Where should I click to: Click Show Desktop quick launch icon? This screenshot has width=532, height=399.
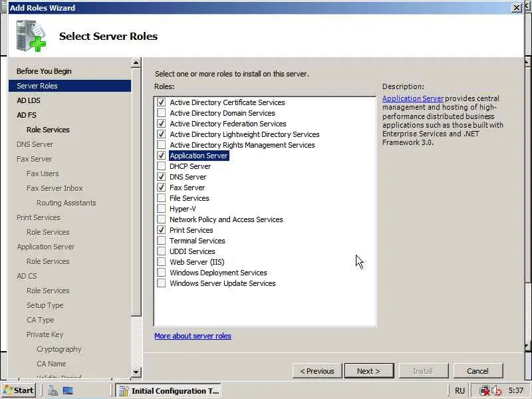[x=68, y=391]
